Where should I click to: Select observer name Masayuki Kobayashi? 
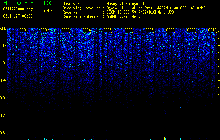tap(126, 4)
